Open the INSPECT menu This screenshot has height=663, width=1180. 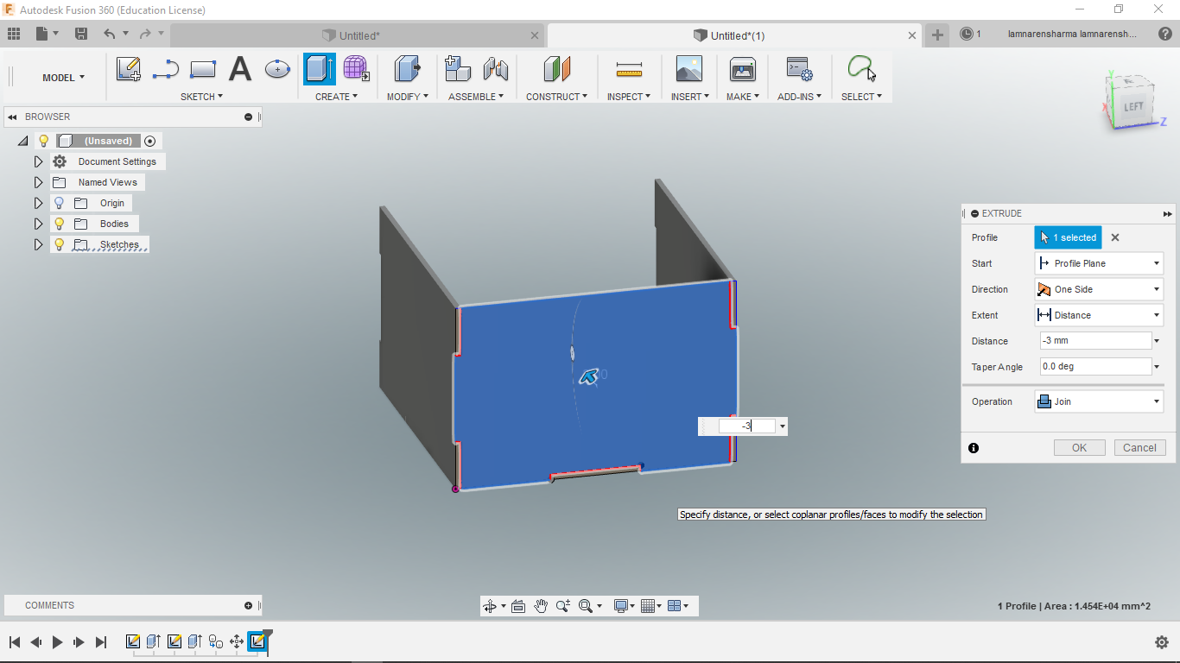629,97
